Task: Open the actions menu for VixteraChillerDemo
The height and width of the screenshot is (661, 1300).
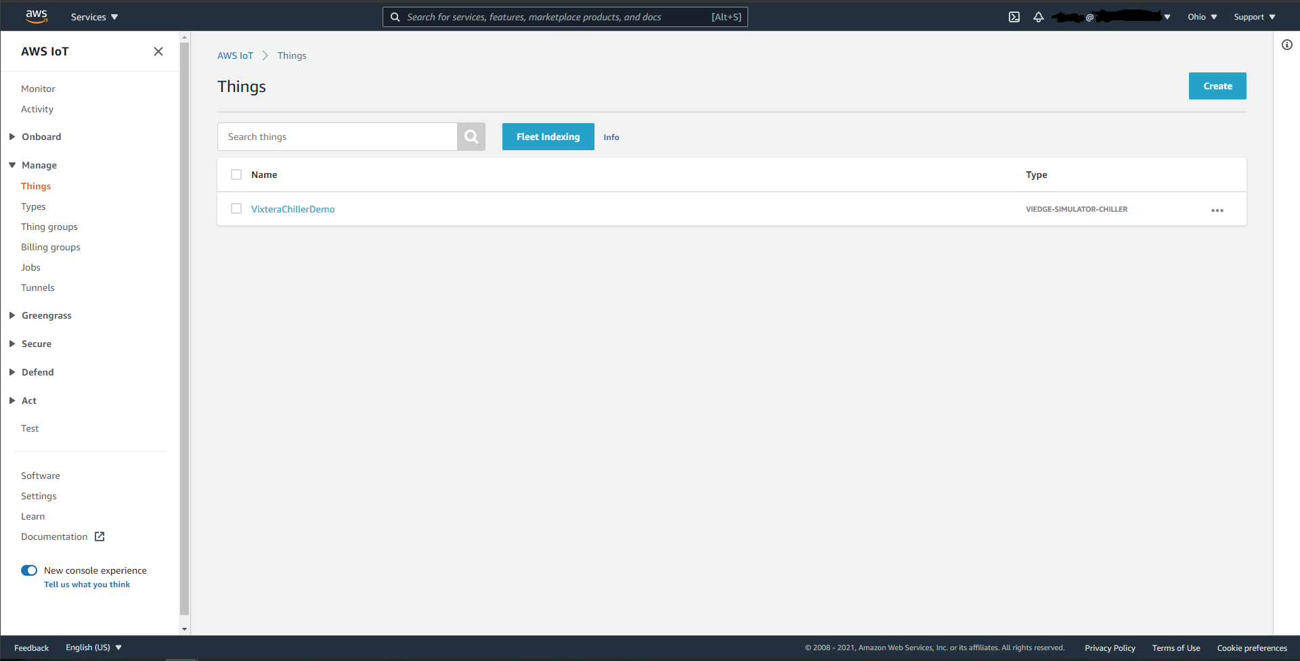Action: pos(1217,210)
